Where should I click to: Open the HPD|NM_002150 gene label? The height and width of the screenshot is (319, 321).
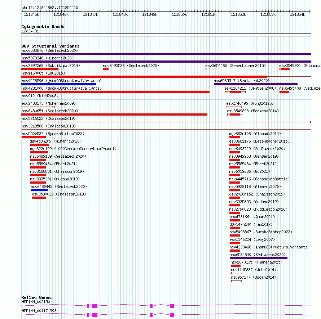coord(36,302)
